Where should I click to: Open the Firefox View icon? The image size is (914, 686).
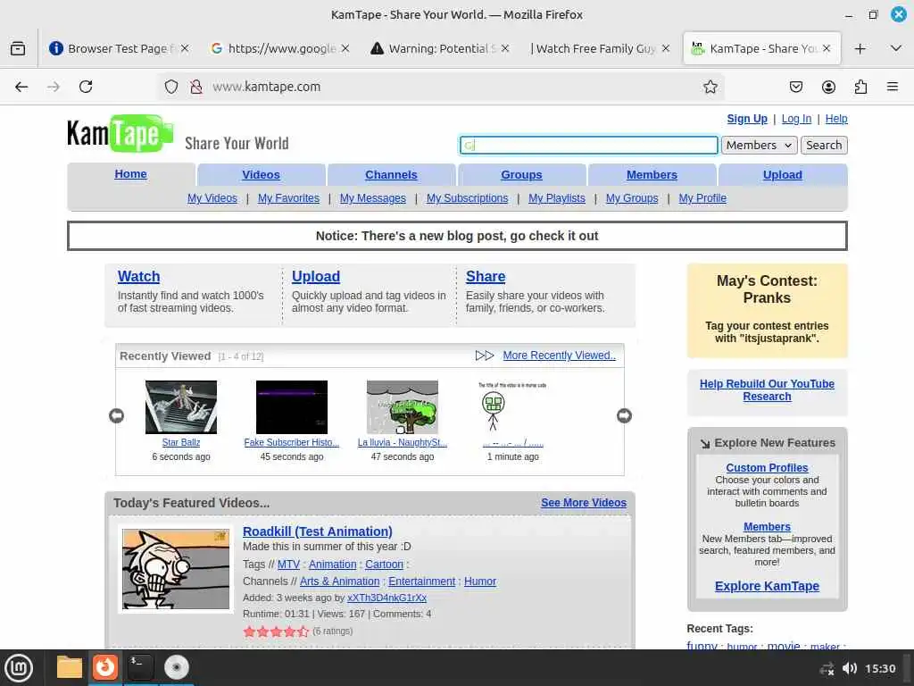(x=18, y=48)
